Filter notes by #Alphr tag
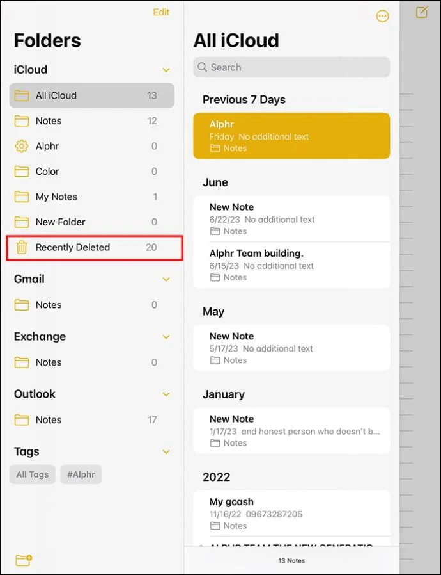Image resolution: width=441 pixels, height=575 pixels. [x=81, y=474]
